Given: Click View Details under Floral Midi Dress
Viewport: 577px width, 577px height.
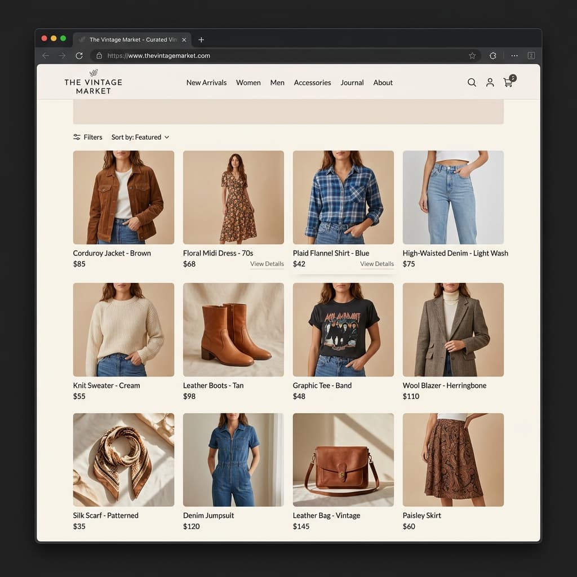Looking at the screenshot, I should pos(267,264).
